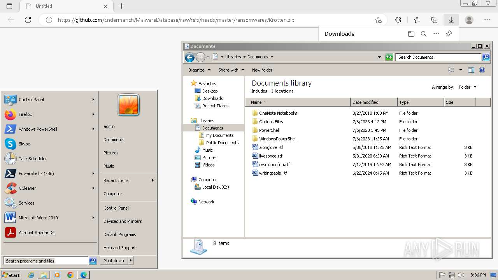View site information icon in address bar

(x=49, y=20)
